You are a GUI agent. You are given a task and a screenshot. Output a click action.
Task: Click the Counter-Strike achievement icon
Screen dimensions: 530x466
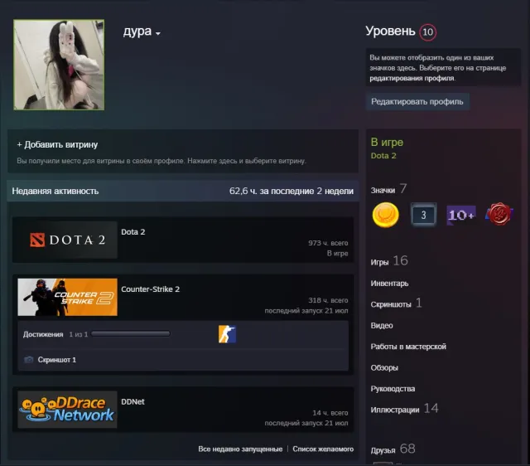[x=227, y=334]
